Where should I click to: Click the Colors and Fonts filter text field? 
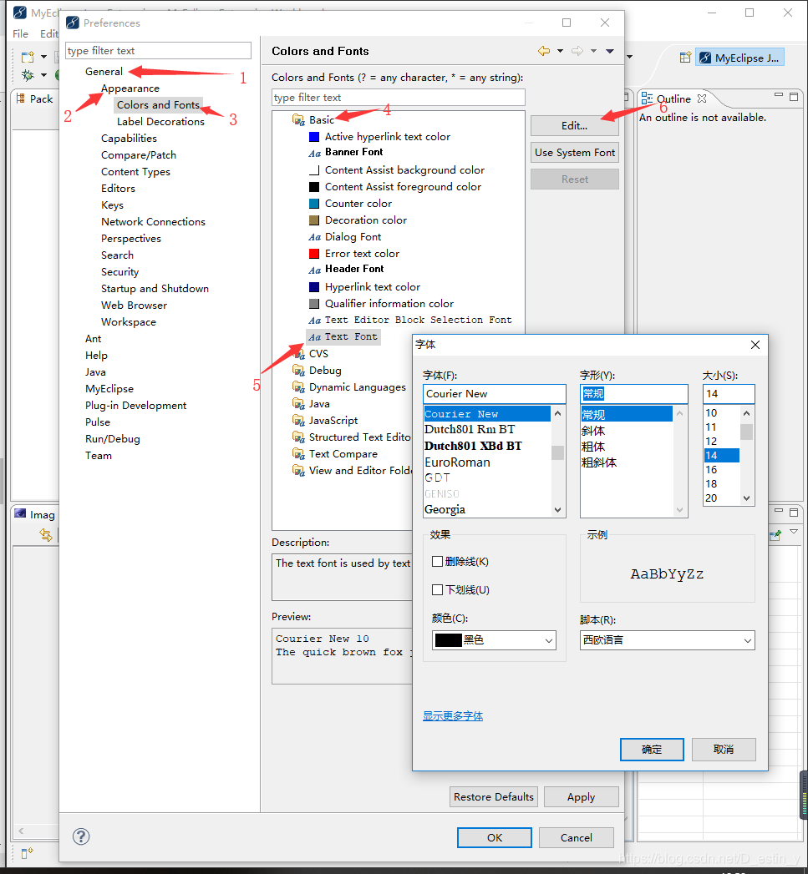click(x=399, y=98)
